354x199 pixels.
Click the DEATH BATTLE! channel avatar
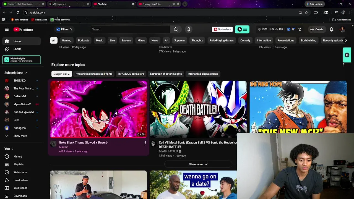pyautogui.click(x=153, y=144)
